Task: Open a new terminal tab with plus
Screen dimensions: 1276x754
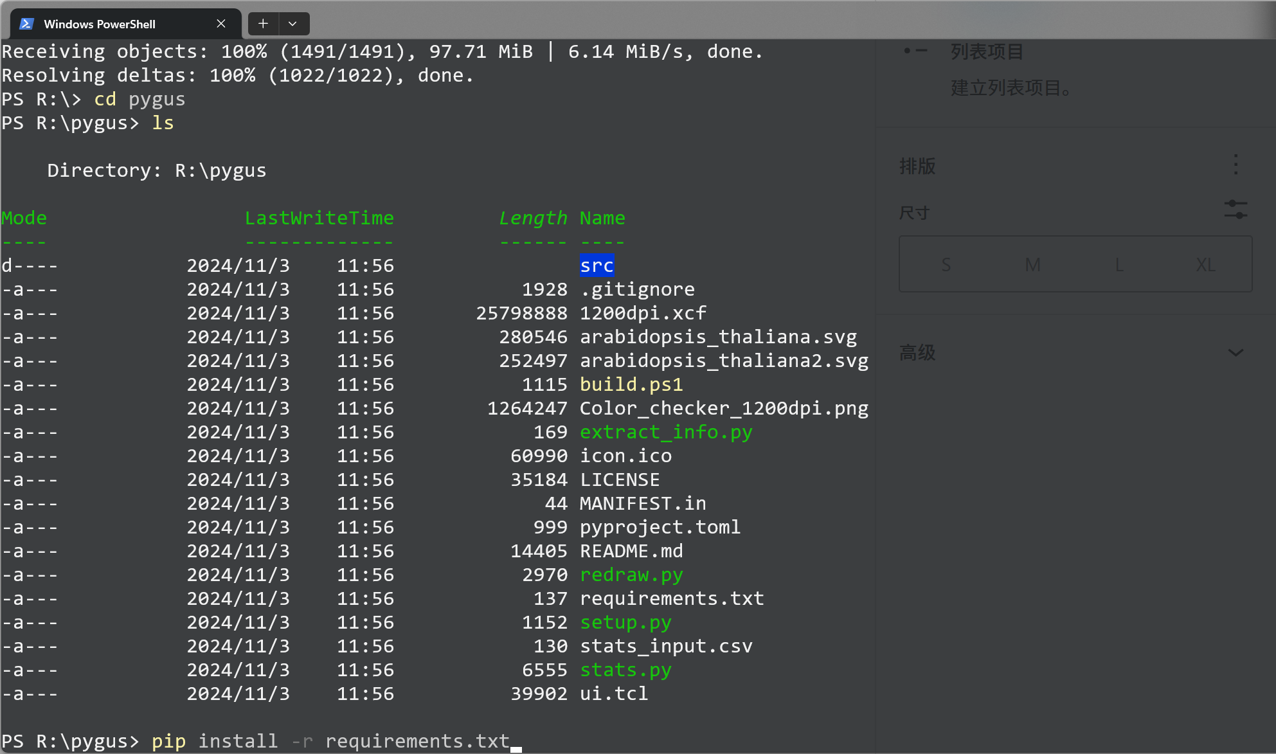Action: [263, 24]
